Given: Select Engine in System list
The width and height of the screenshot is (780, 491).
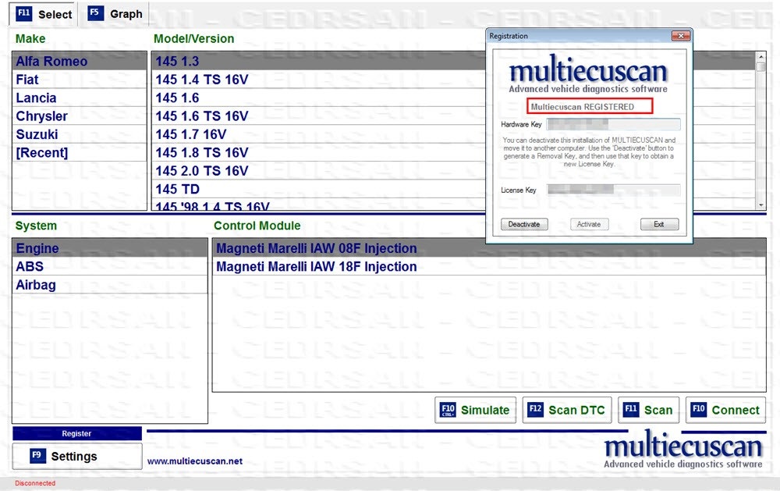Looking at the screenshot, I should pos(110,248).
